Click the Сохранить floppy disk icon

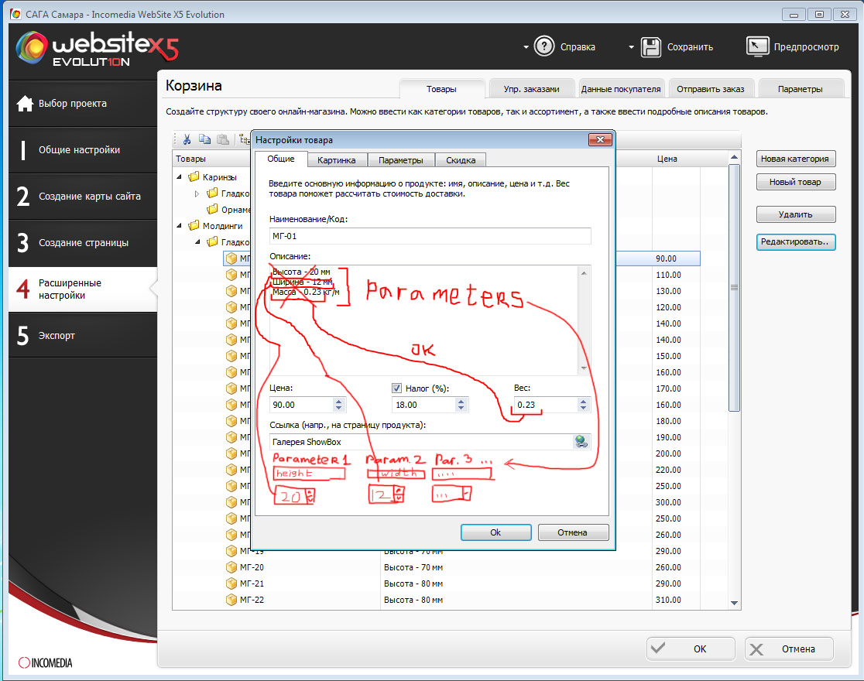[x=651, y=47]
